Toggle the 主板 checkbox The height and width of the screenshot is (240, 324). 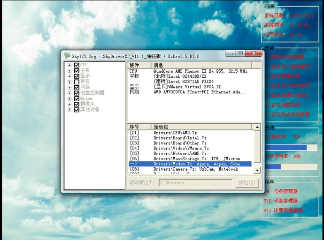point(77,71)
